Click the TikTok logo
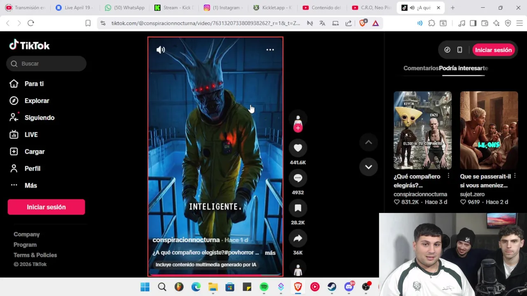The image size is (527, 296). tap(29, 45)
